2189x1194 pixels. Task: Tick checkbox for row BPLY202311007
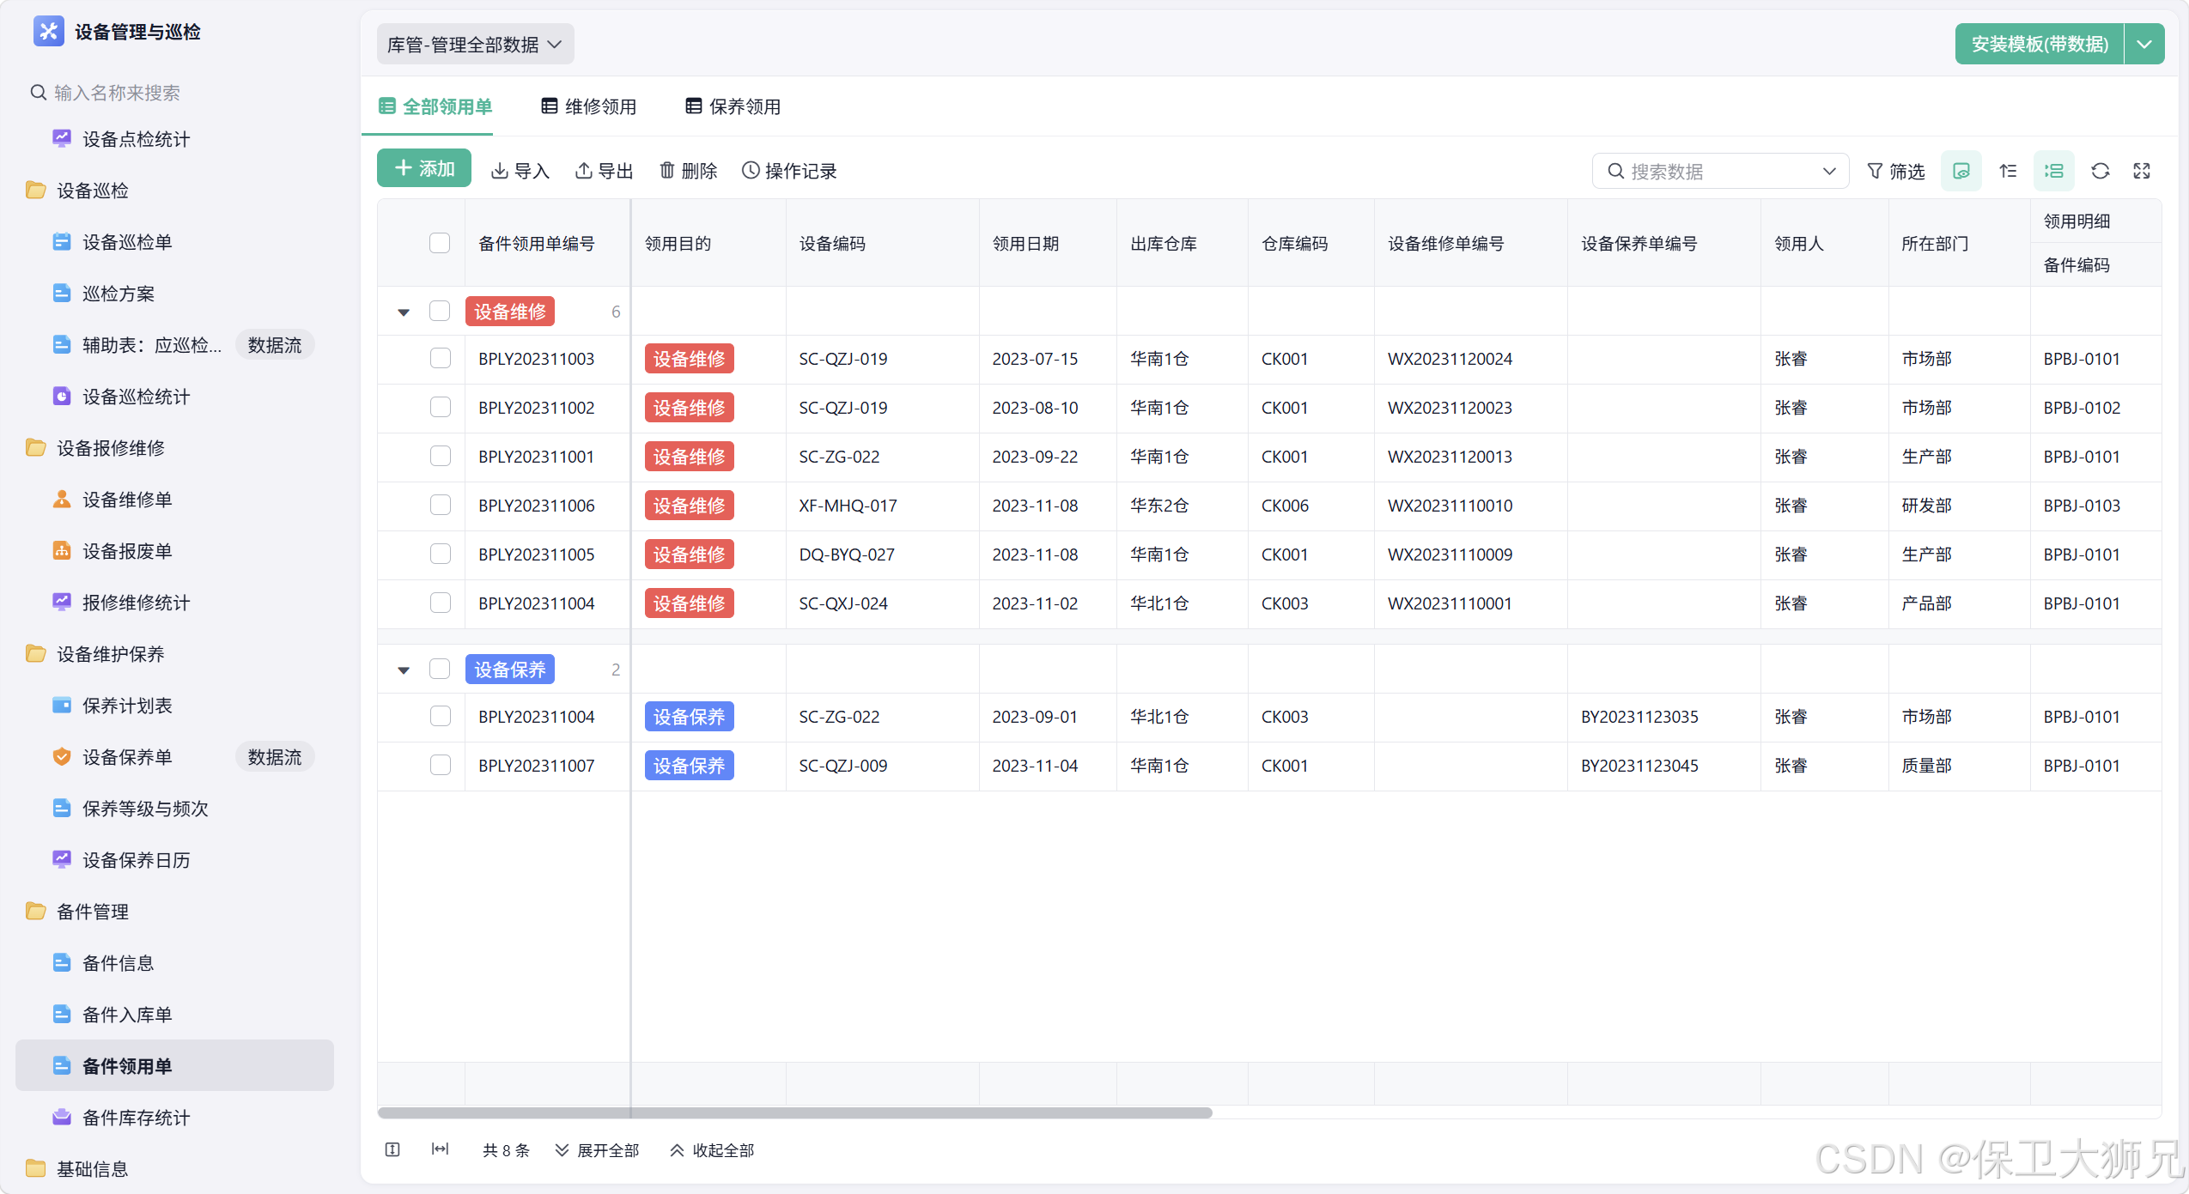pos(441,765)
